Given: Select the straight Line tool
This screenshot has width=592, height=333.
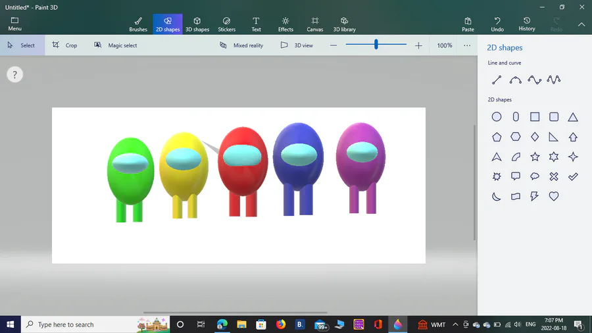Looking at the screenshot, I should [x=497, y=80].
